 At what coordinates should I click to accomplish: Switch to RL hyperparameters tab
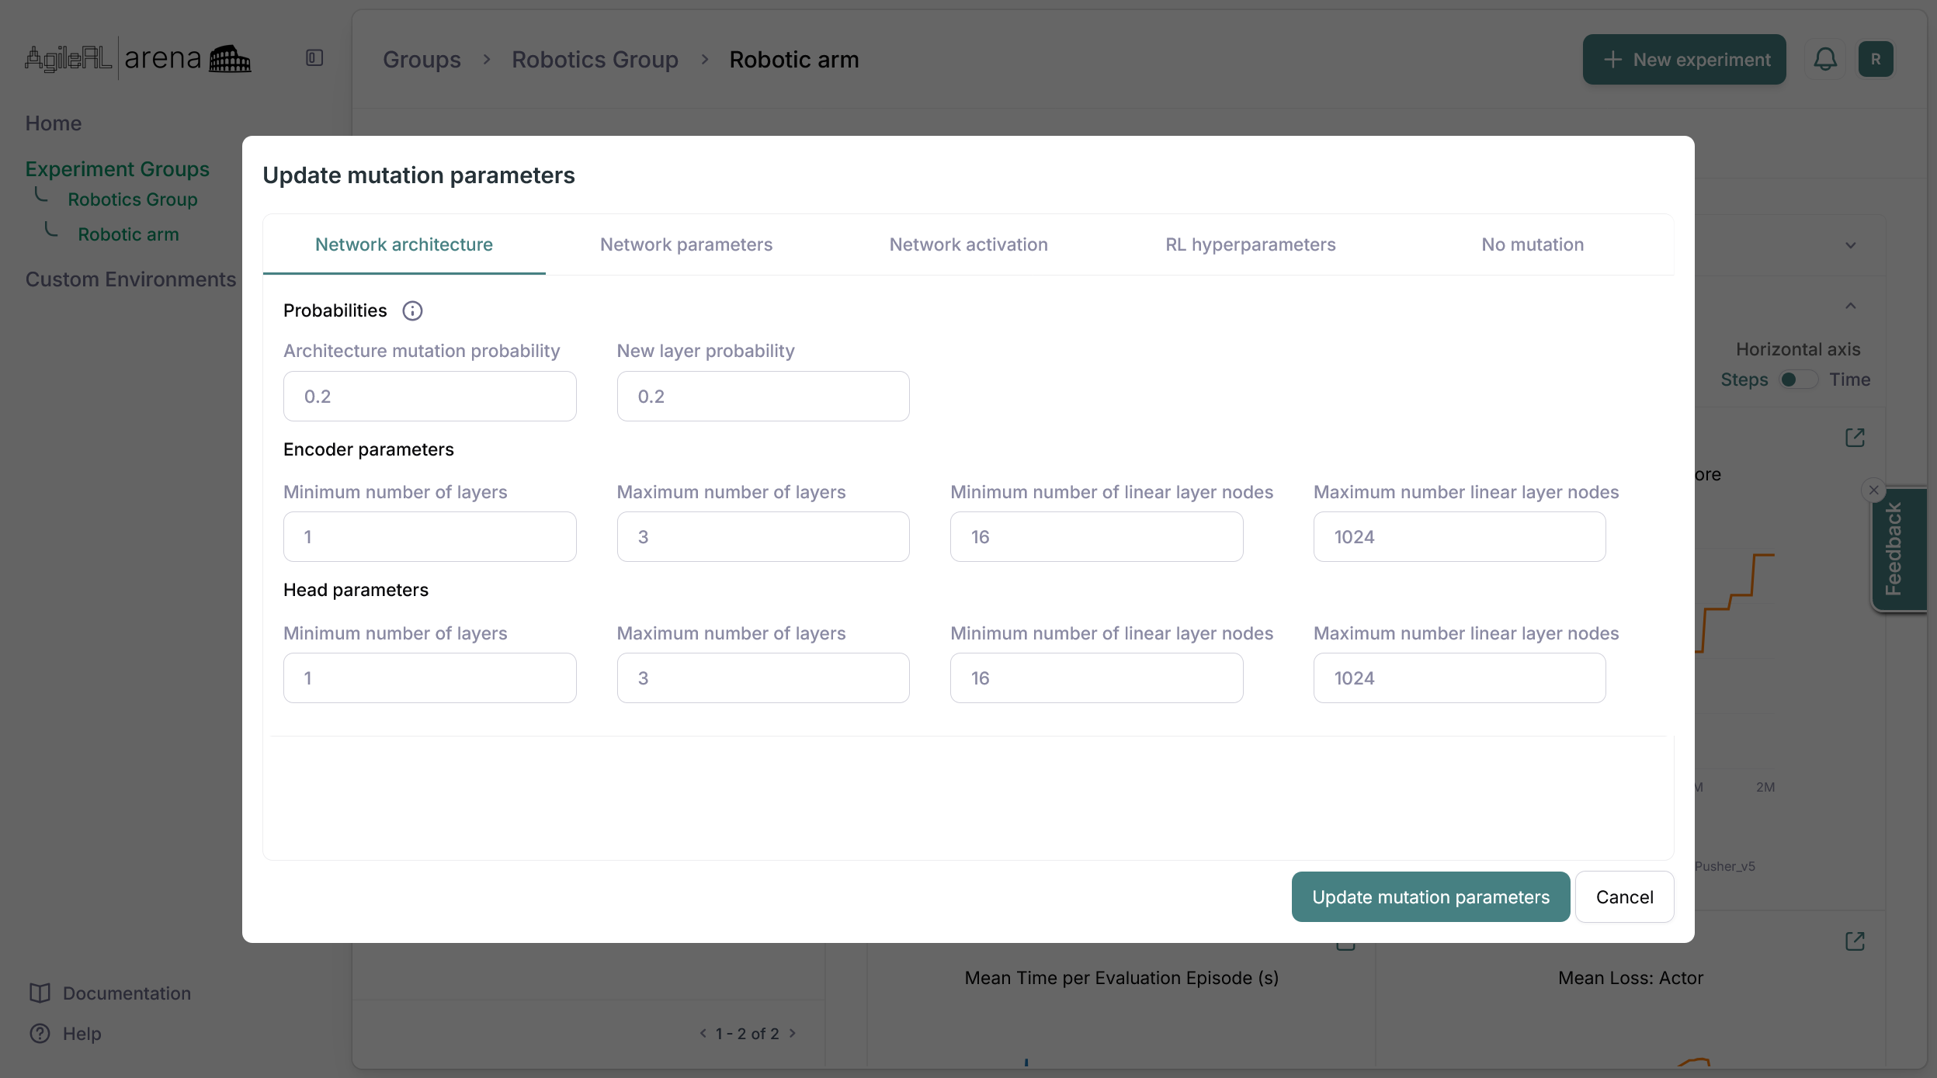1250,244
